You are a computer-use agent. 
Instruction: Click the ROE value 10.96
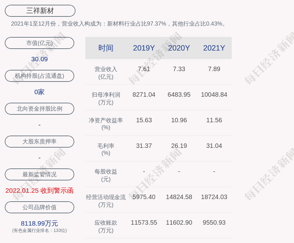[x=179, y=120]
